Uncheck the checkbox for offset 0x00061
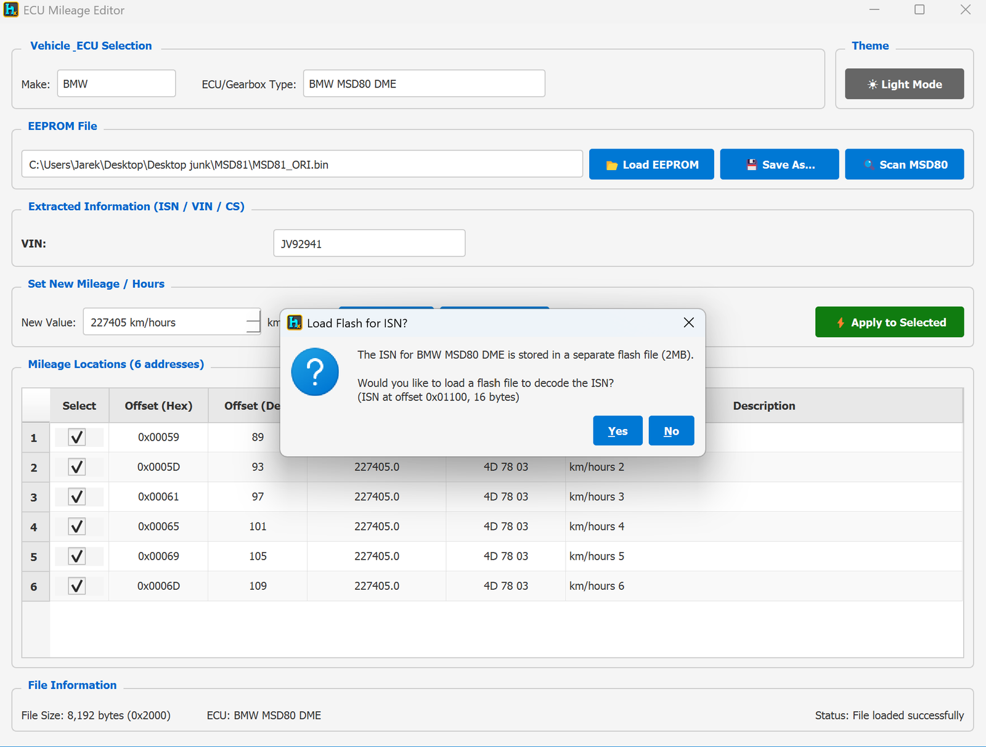 click(77, 496)
